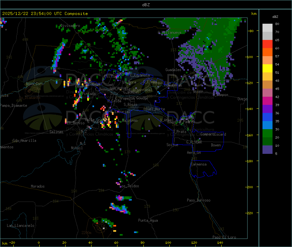Screen dimensions: 292x247
Task: Click the El_Desvio label
Action: click(x=76, y=123)
